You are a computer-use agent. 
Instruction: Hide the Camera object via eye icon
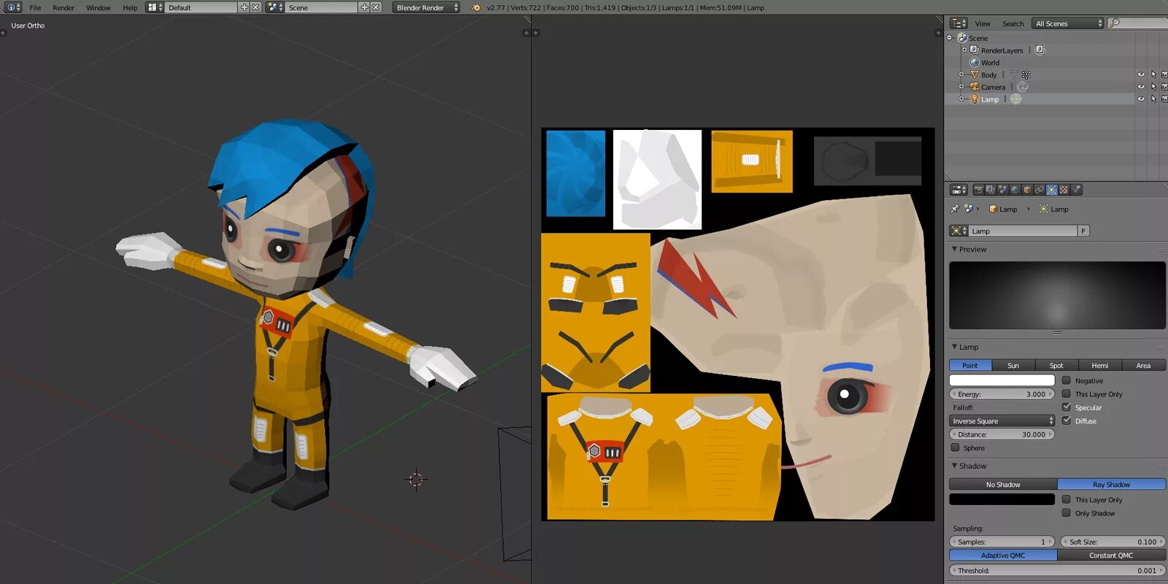[1141, 87]
